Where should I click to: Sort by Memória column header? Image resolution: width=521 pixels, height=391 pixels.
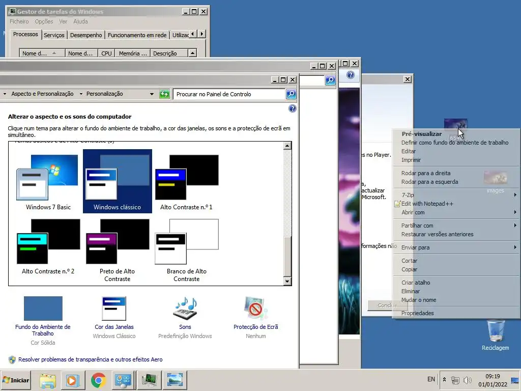click(133, 53)
